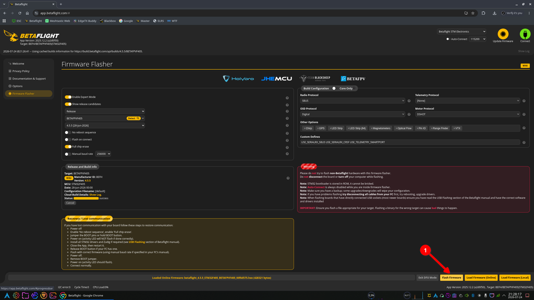This screenshot has width=534, height=300.
Task: Open the Team BlackSheep sponsor logo
Action: click(315, 79)
